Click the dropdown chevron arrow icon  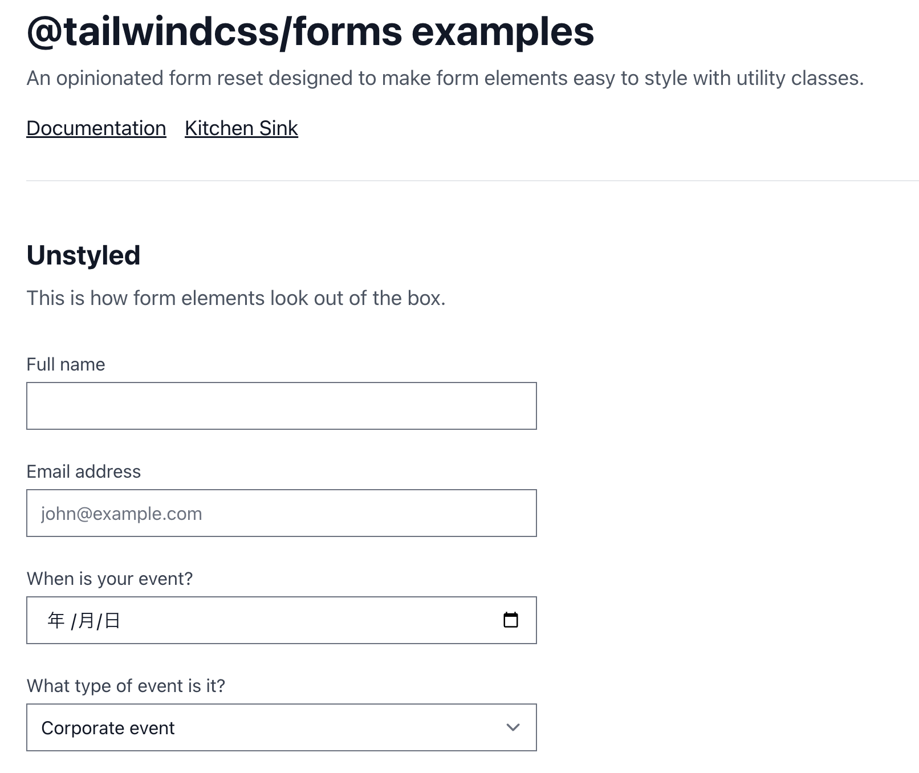(x=513, y=727)
